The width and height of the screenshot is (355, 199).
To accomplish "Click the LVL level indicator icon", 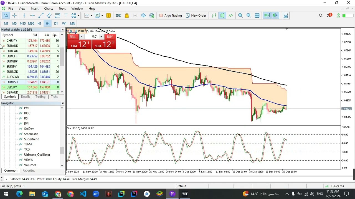I will [338, 16].
